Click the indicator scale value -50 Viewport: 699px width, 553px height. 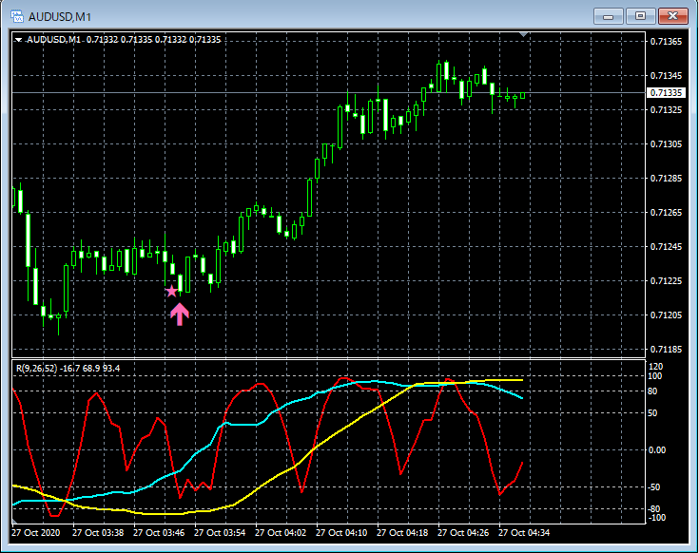(654, 487)
